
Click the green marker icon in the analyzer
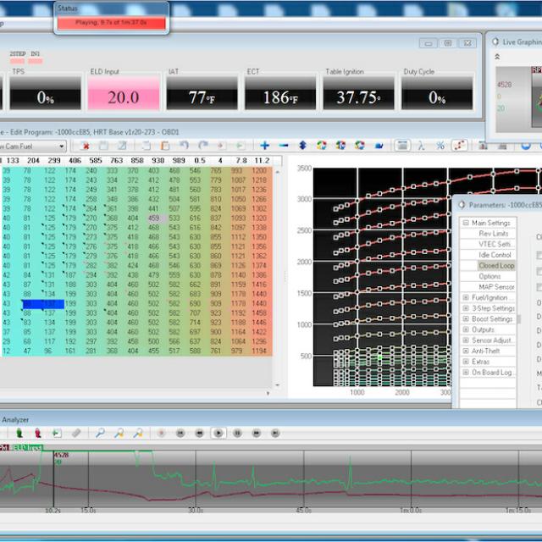click(x=19, y=433)
